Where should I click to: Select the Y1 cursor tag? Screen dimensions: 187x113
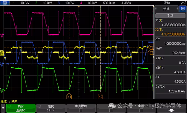coord(151,52)
